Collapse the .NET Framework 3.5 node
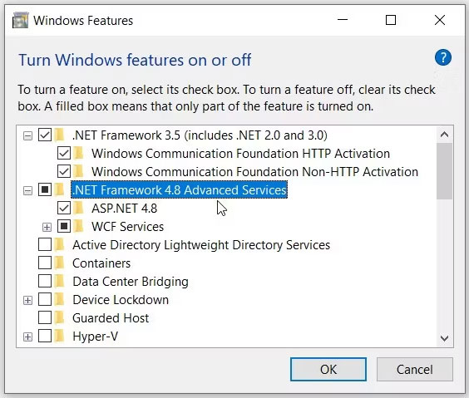Screen dimensions: 469x398 point(27,136)
